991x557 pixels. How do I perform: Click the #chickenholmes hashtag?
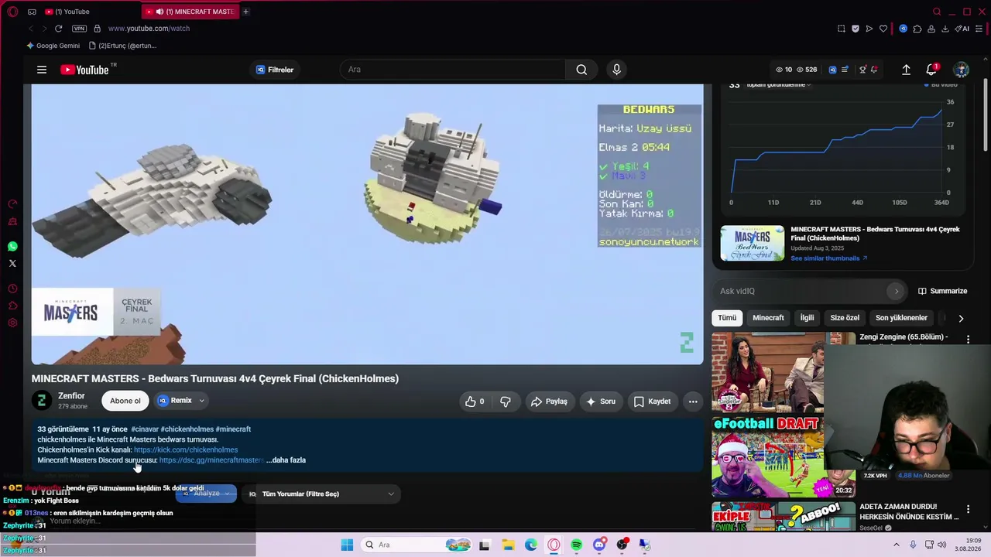pos(187,429)
